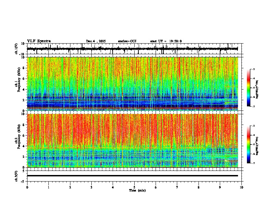Click the "station=OUI" header label
The height and width of the screenshot is (210, 272).
tap(127, 41)
